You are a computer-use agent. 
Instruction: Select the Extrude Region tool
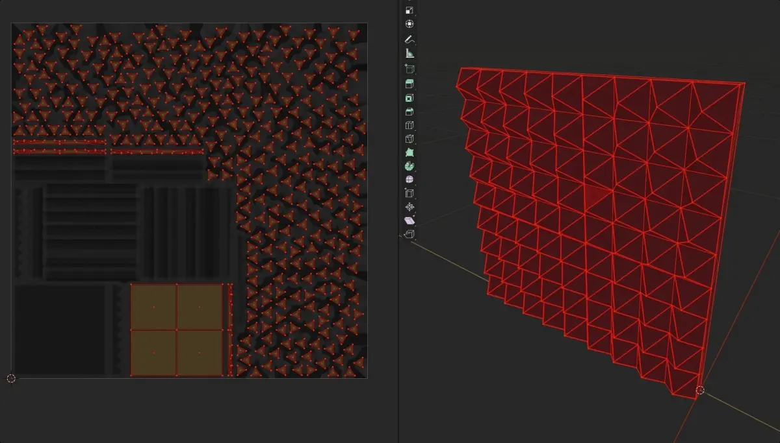(x=409, y=84)
